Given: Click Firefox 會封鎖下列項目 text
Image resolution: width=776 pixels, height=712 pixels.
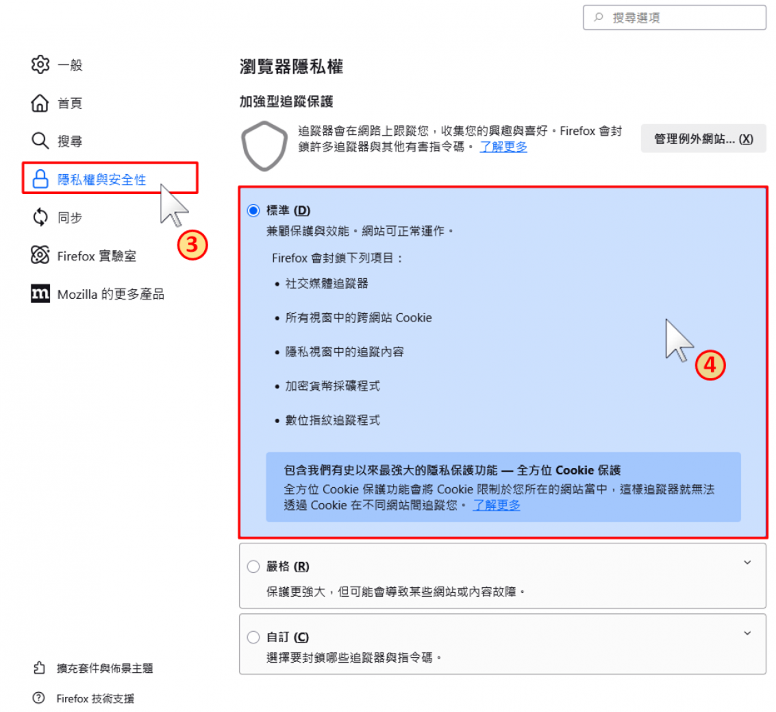Looking at the screenshot, I should click(338, 258).
